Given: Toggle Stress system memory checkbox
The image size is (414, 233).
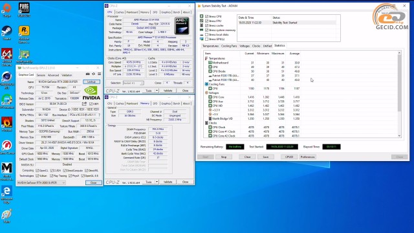Looking at the screenshot, I should tap(207, 30).
